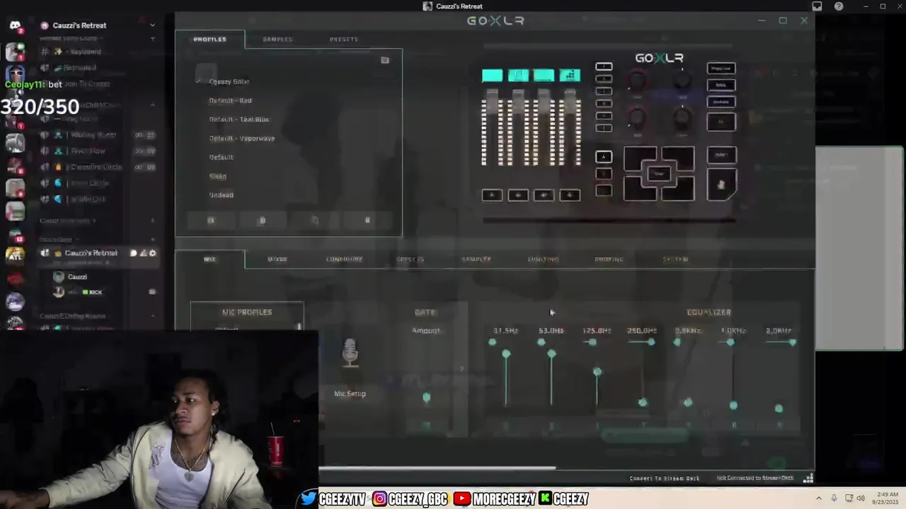Image resolution: width=906 pixels, height=509 pixels.
Task: Click the Mic Setup label
Action: coord(350,394)
